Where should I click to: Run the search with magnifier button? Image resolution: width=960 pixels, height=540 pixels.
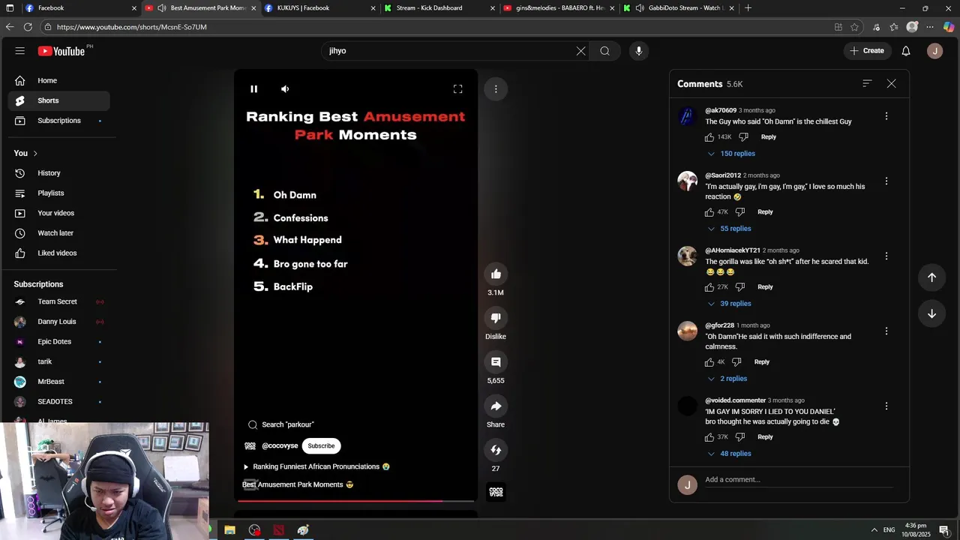point(604,51)
